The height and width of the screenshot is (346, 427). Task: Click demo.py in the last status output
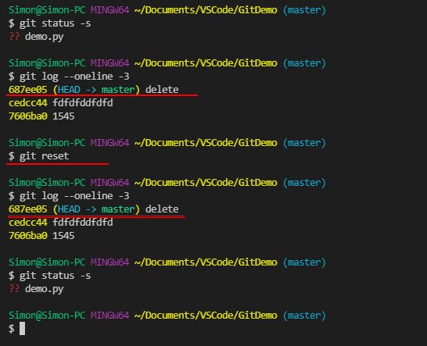click(44, 289)
